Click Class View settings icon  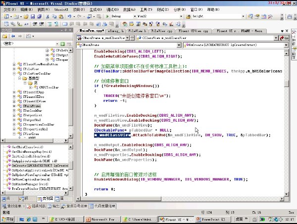point(28,36)
